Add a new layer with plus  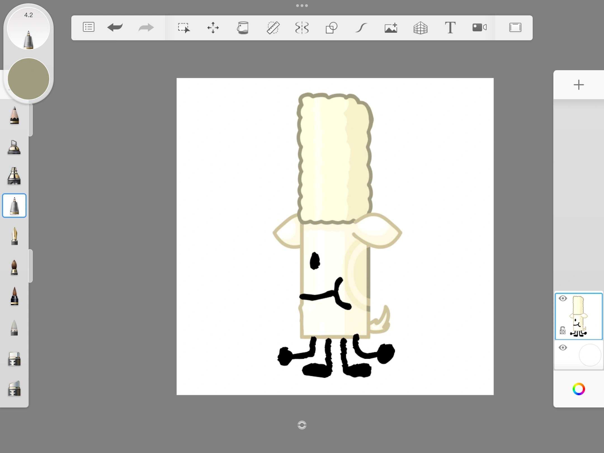[x=579, y=85]
